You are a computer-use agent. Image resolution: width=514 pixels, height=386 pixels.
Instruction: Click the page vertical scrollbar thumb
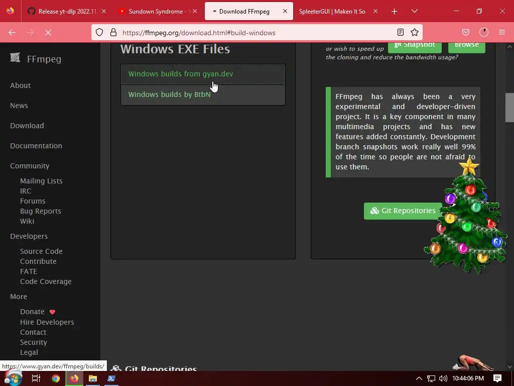tap(509, 108)
